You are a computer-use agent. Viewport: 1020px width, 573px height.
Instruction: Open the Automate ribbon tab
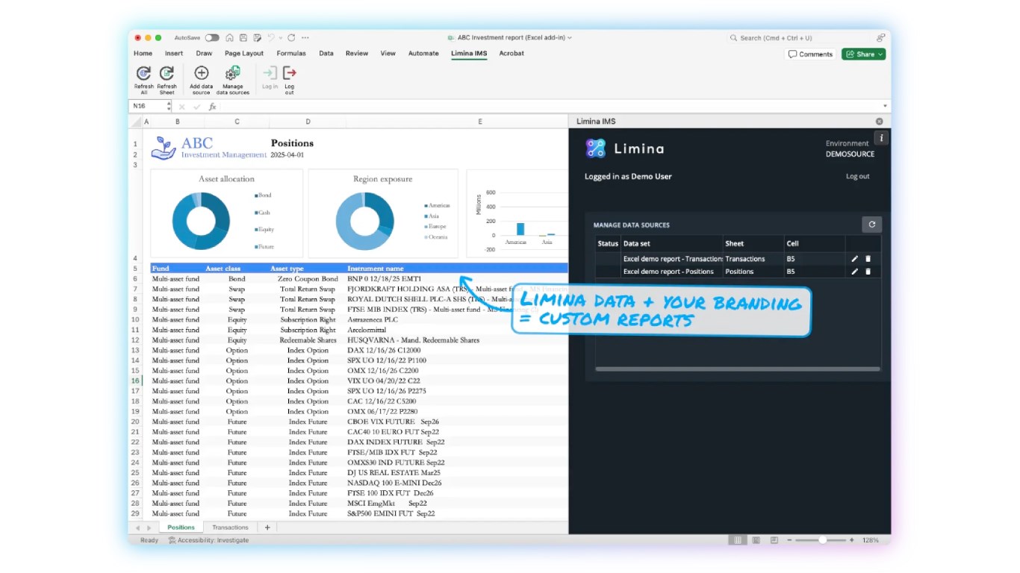click(x=423, y=54)
